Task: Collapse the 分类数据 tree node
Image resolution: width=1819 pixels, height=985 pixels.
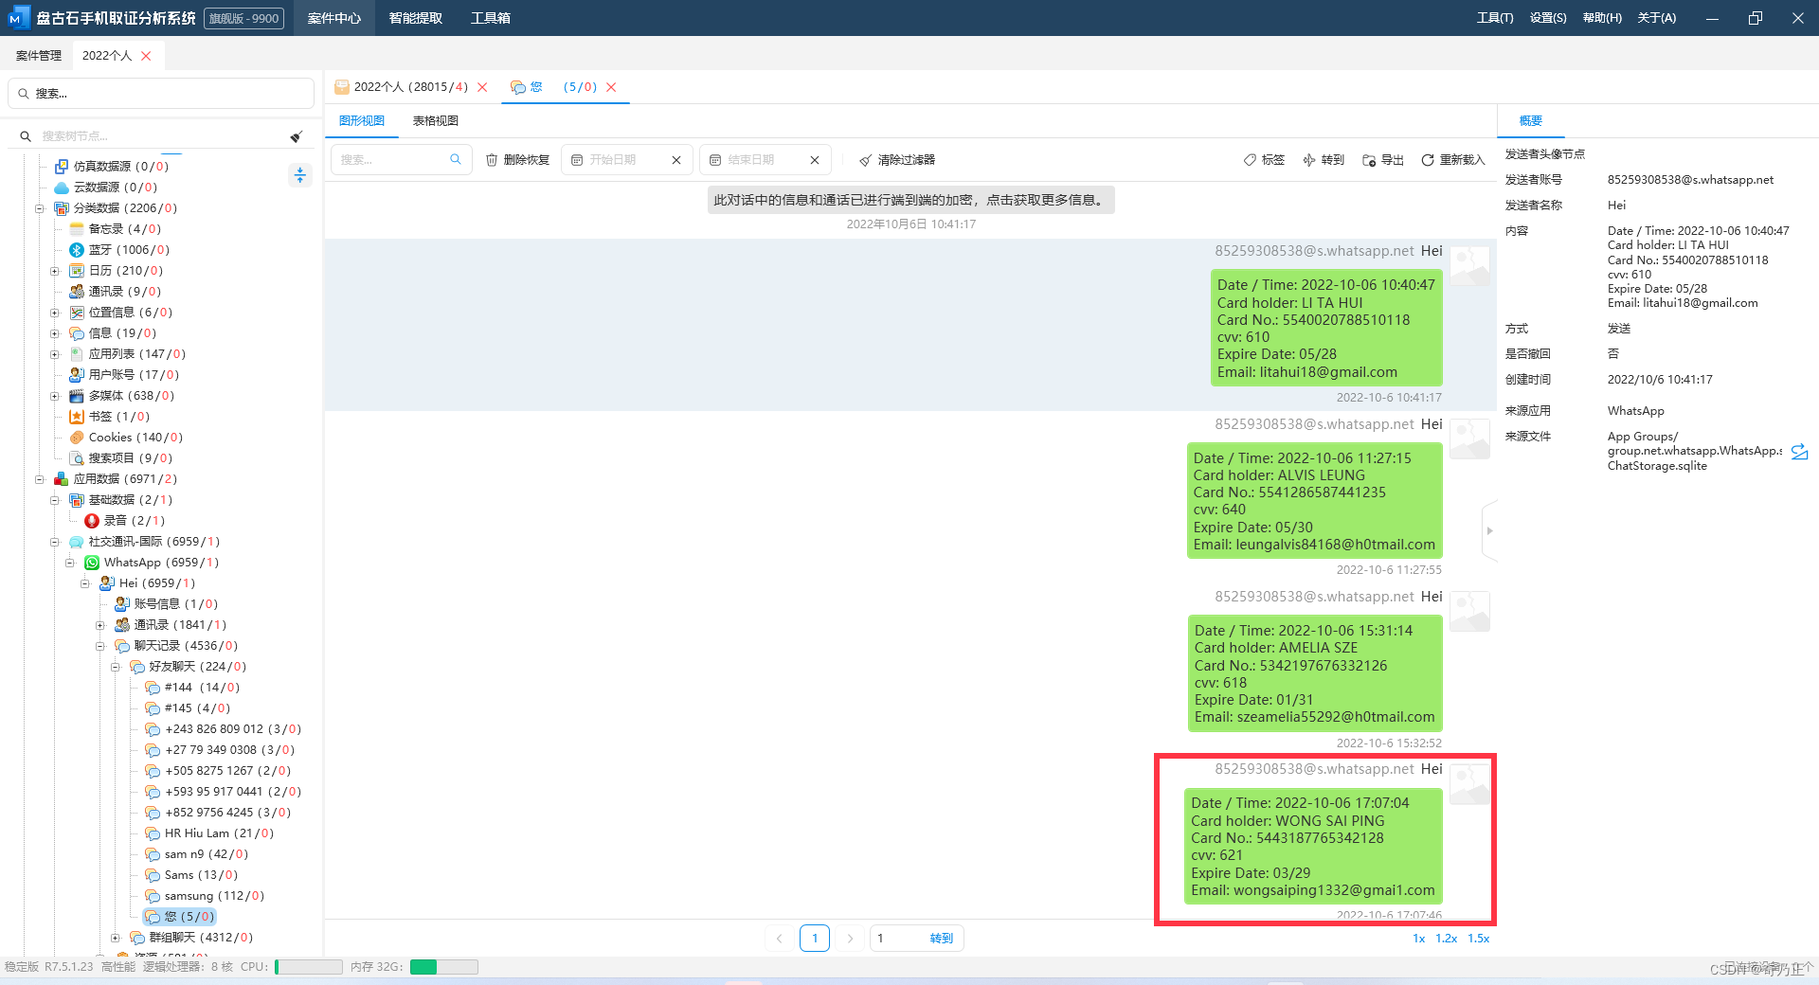Action: click(x=39, y=208)
